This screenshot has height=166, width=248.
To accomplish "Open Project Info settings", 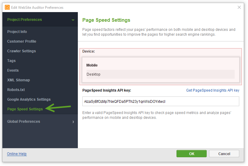I will coord(17,31).
